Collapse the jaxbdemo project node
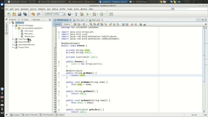Image resolution: width=208 pixels, height=117 pixels. click(x=10, y=23)
